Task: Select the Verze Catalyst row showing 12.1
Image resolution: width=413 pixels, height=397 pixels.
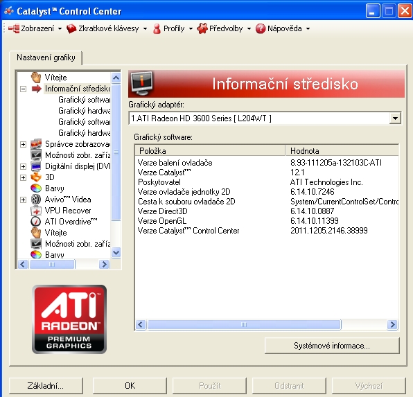Action: (267, 173)
